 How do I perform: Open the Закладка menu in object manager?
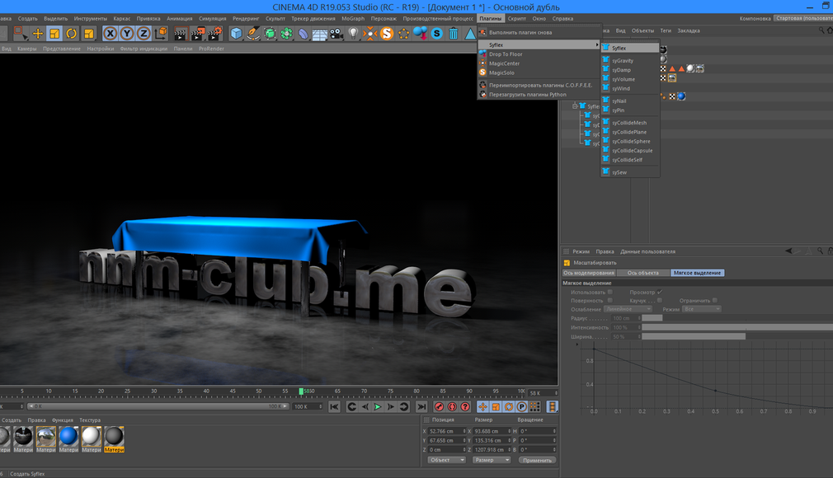point(689,30)
